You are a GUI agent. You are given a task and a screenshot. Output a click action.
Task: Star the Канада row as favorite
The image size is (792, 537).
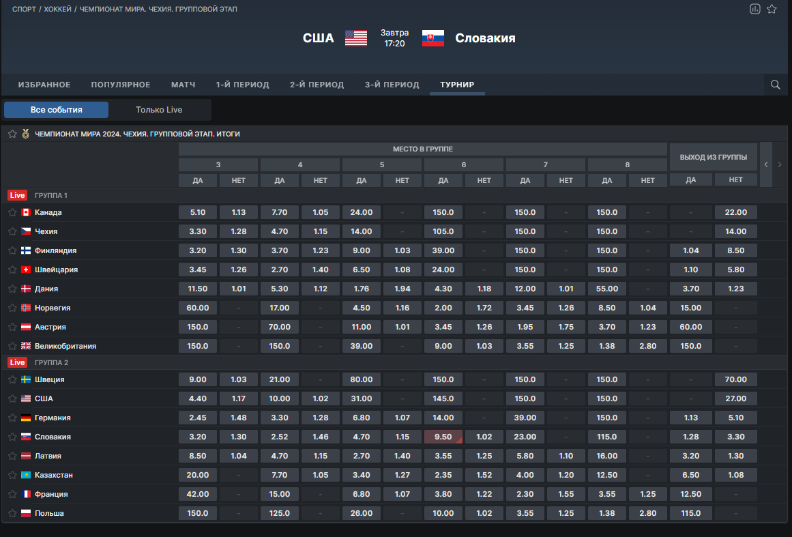12,212
